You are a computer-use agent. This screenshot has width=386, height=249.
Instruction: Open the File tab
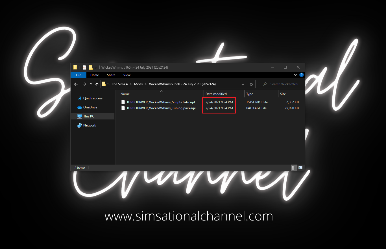click(78, 75)
